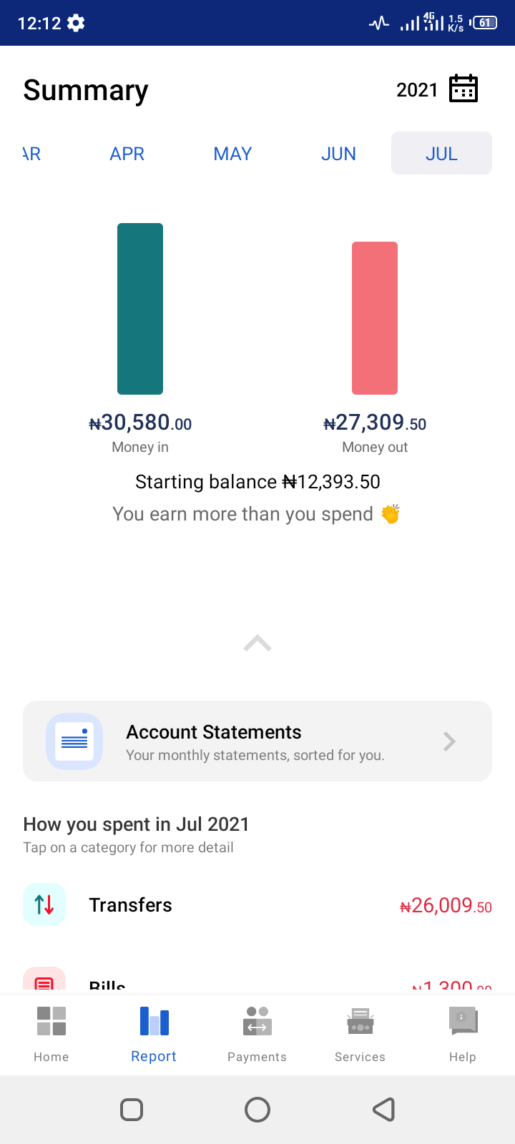Collapse the summary with the up chevron

[257, 643]
